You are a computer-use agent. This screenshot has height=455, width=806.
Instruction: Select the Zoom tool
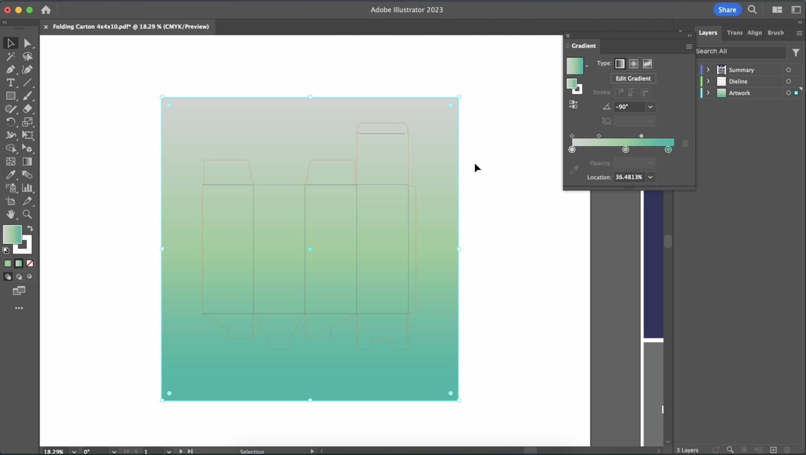pyautogui.click(x=28, y=214)
